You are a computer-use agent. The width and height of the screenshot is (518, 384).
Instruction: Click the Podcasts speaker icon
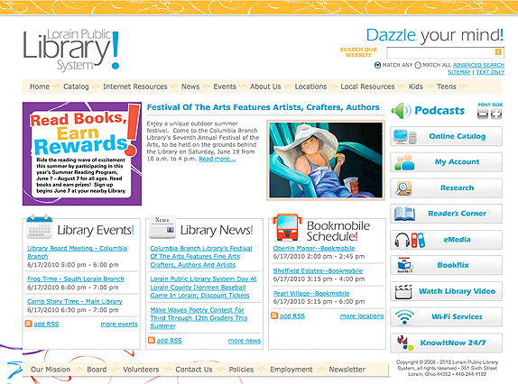coord(401,111)
